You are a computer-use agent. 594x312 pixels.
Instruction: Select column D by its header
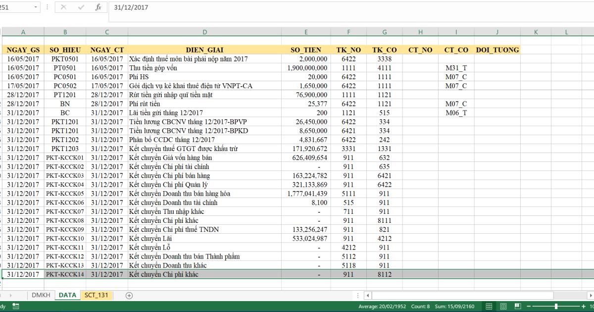pyautogui.click(x=204, y=32)
